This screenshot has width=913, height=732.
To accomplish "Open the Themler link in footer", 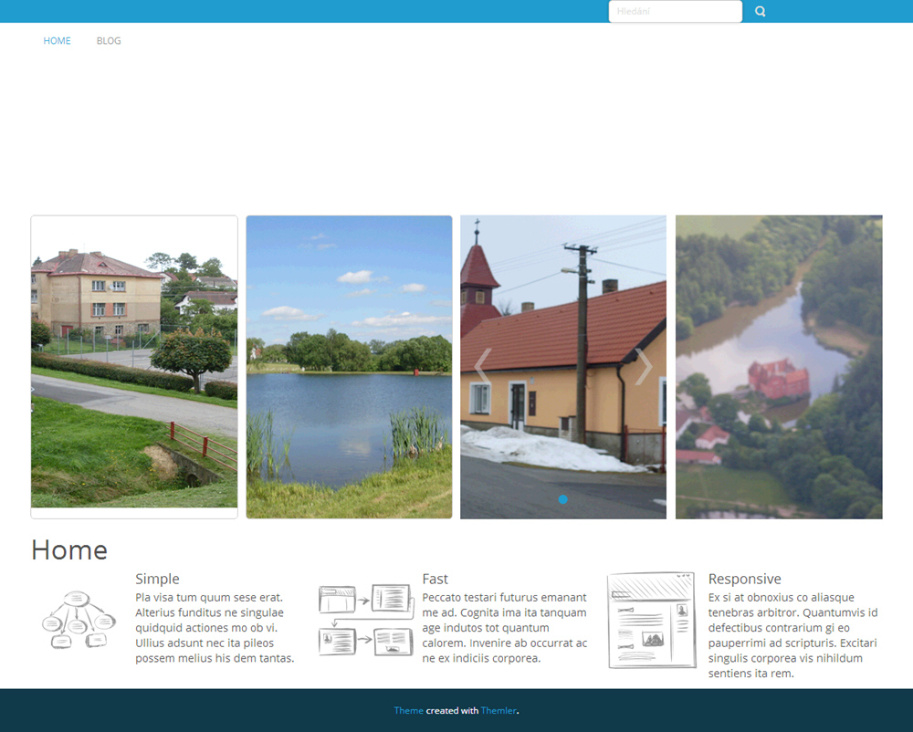I will point(498,711).
